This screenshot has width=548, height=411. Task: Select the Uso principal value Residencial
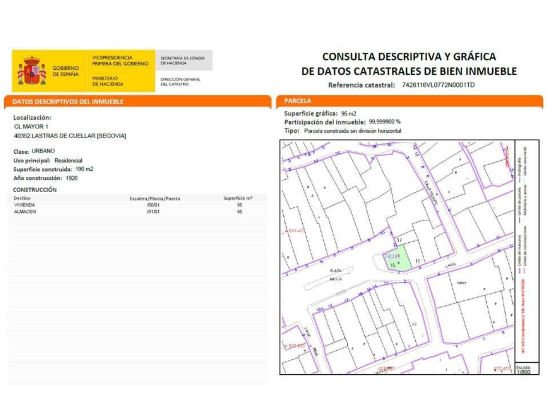pos(68,161)
